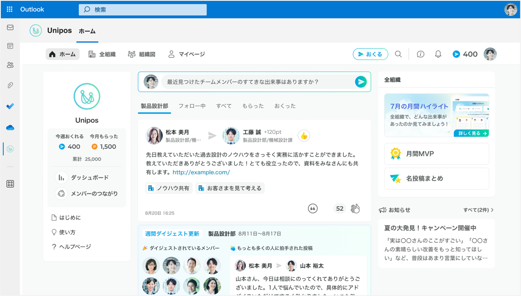
Task: Open the information icon
Action: tap(420, 54)
